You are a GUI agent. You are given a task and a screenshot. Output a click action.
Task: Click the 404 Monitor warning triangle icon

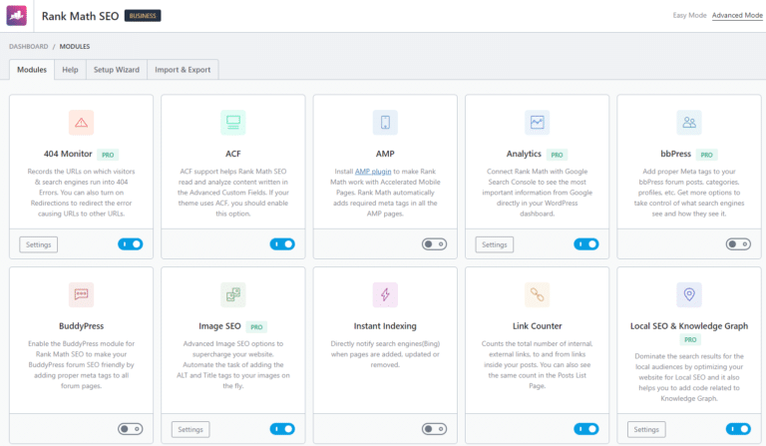(81, 123)
